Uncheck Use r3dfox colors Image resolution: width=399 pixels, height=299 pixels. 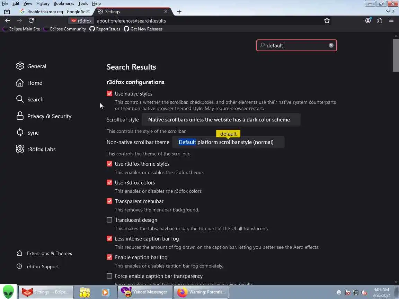[109, 183]
